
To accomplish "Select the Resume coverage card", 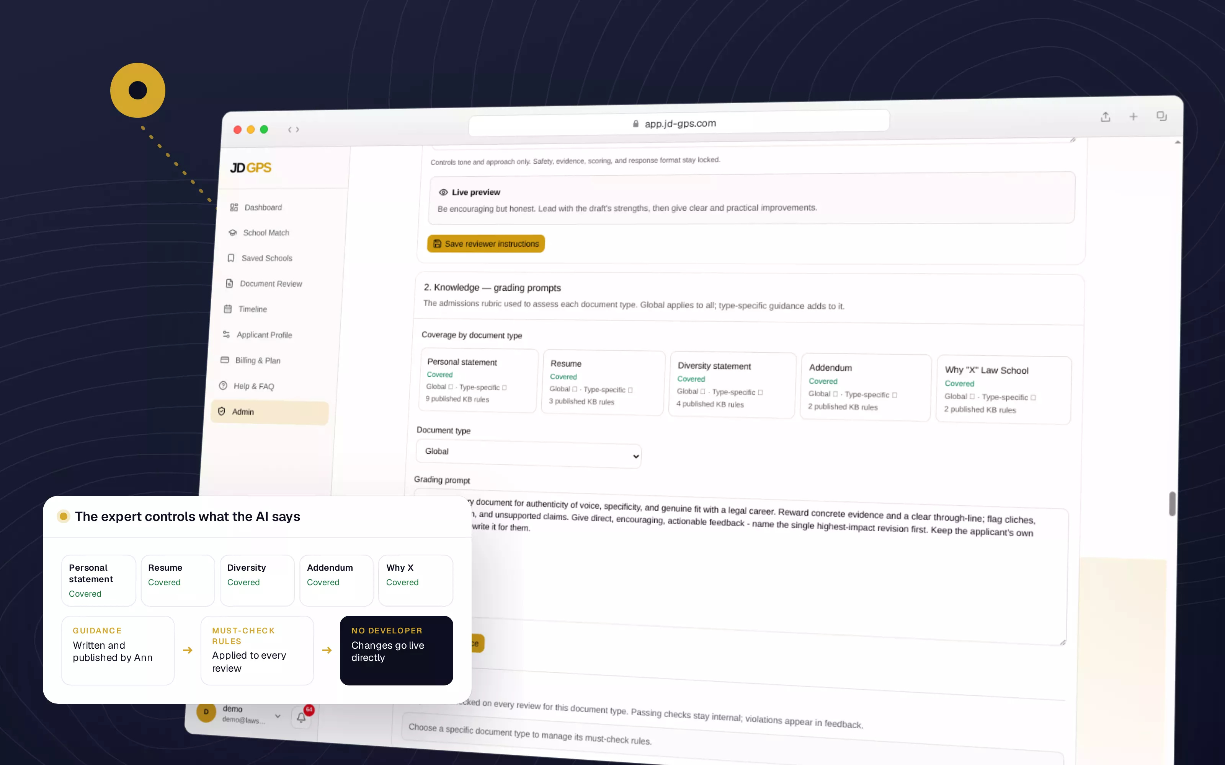I will [603, 382].
